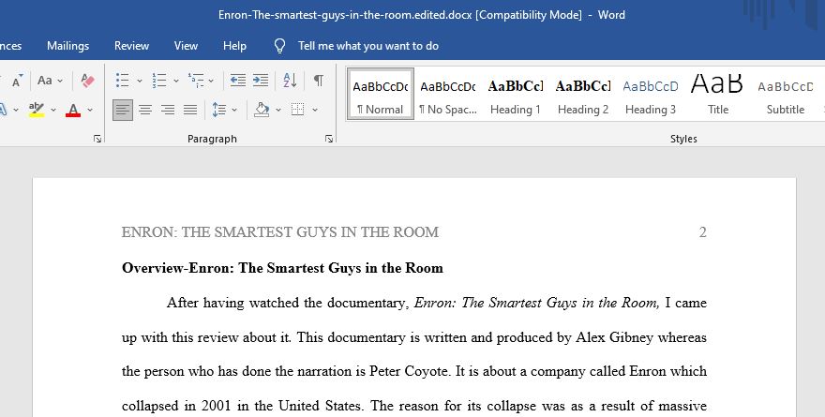Click the name Peter Coyote in text
The height and width of the screenshot is (417, 825).
click(410, 371)
